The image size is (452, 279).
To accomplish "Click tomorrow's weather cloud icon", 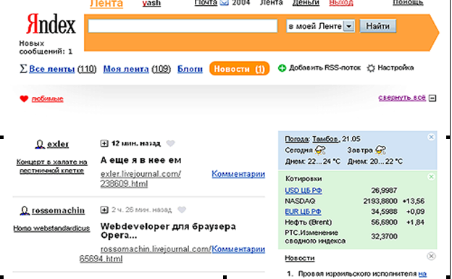I will point(380,150).
